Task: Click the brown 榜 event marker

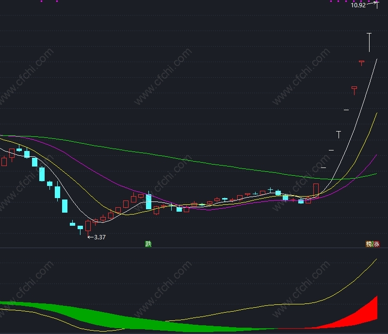Action: tap(369, 244)
